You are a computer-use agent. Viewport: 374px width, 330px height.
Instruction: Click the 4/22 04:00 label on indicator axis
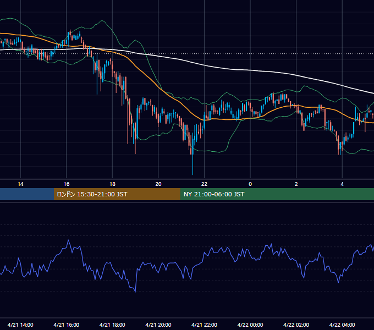342,324
